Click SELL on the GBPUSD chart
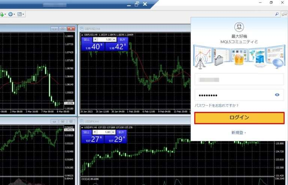Image resolution: width=288 pixels, height=185 pixels. (x=87, y=39)
